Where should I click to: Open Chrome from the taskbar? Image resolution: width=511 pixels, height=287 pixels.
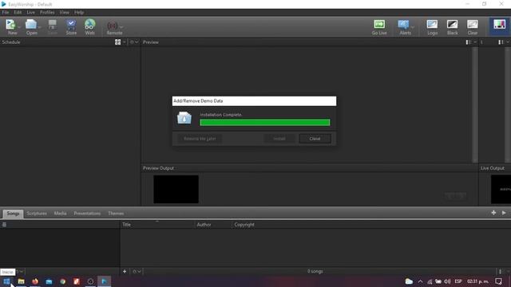62,281
